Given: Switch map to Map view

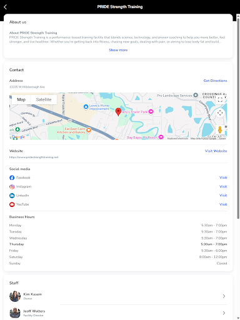Looking at the screenshot, I should (x=21, y=99).
